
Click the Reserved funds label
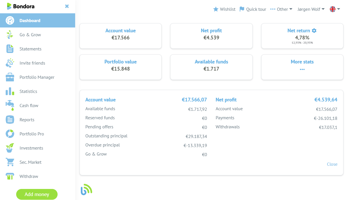[x=100, y=118]
